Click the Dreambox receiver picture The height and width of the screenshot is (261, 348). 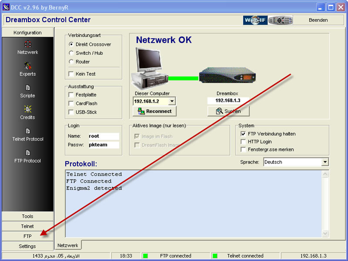[227, 75]
